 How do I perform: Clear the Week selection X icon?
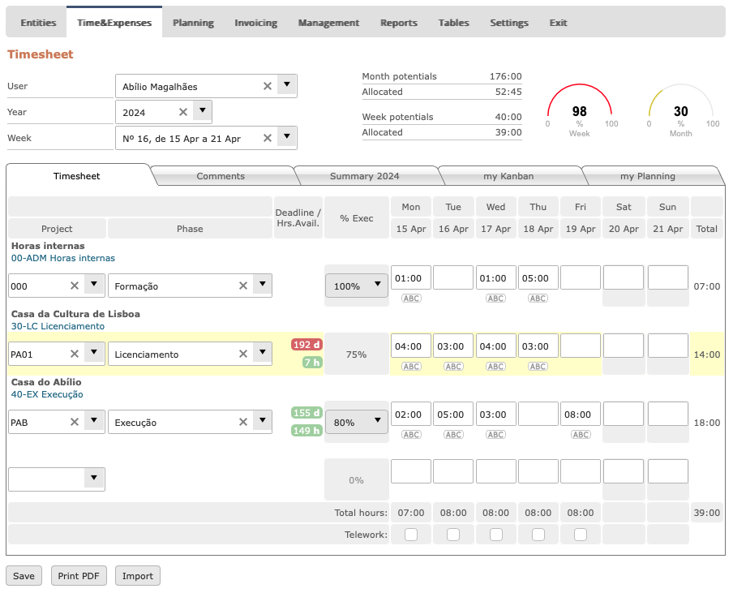(x=268, y=138)
